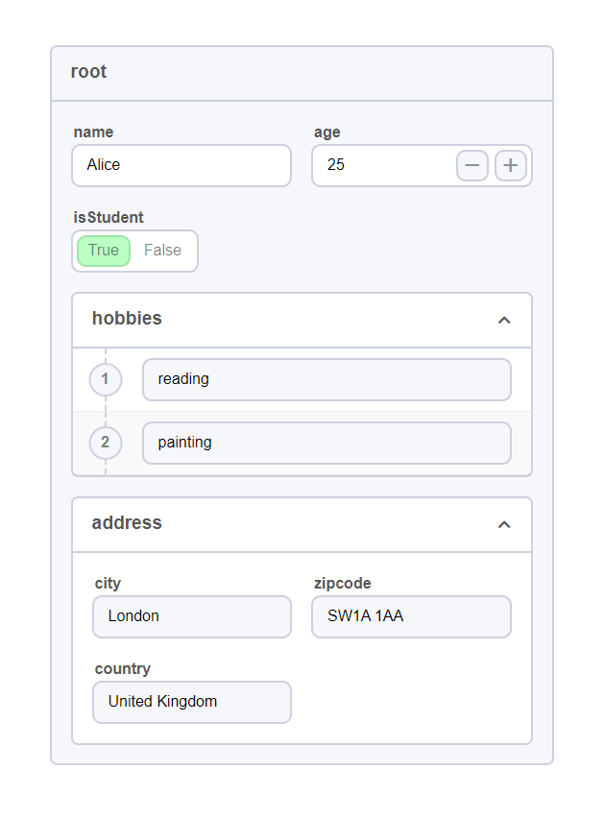
Task: Set isStudent to False
Action: point(162,251)
